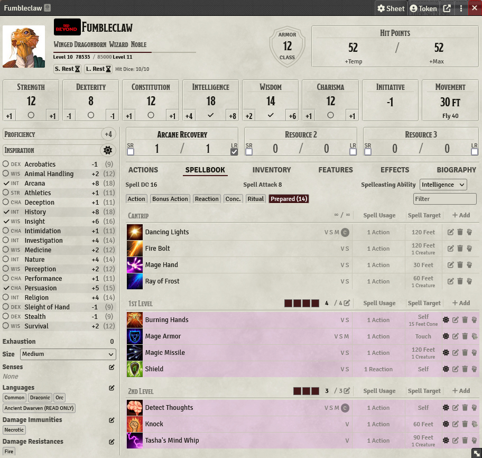
Task: Click the Mage Armor spell icon
Action: (135, 336)
